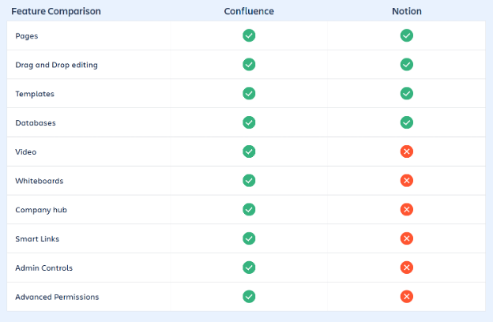Select the Notion checkmark for Templates
Viewport: 493px width, 322px height.
[x=407, y=93]
